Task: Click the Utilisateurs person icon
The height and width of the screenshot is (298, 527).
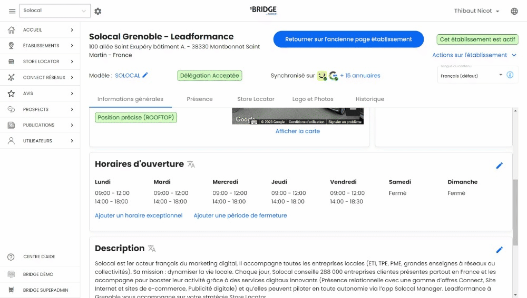Action: coord(11,141)
